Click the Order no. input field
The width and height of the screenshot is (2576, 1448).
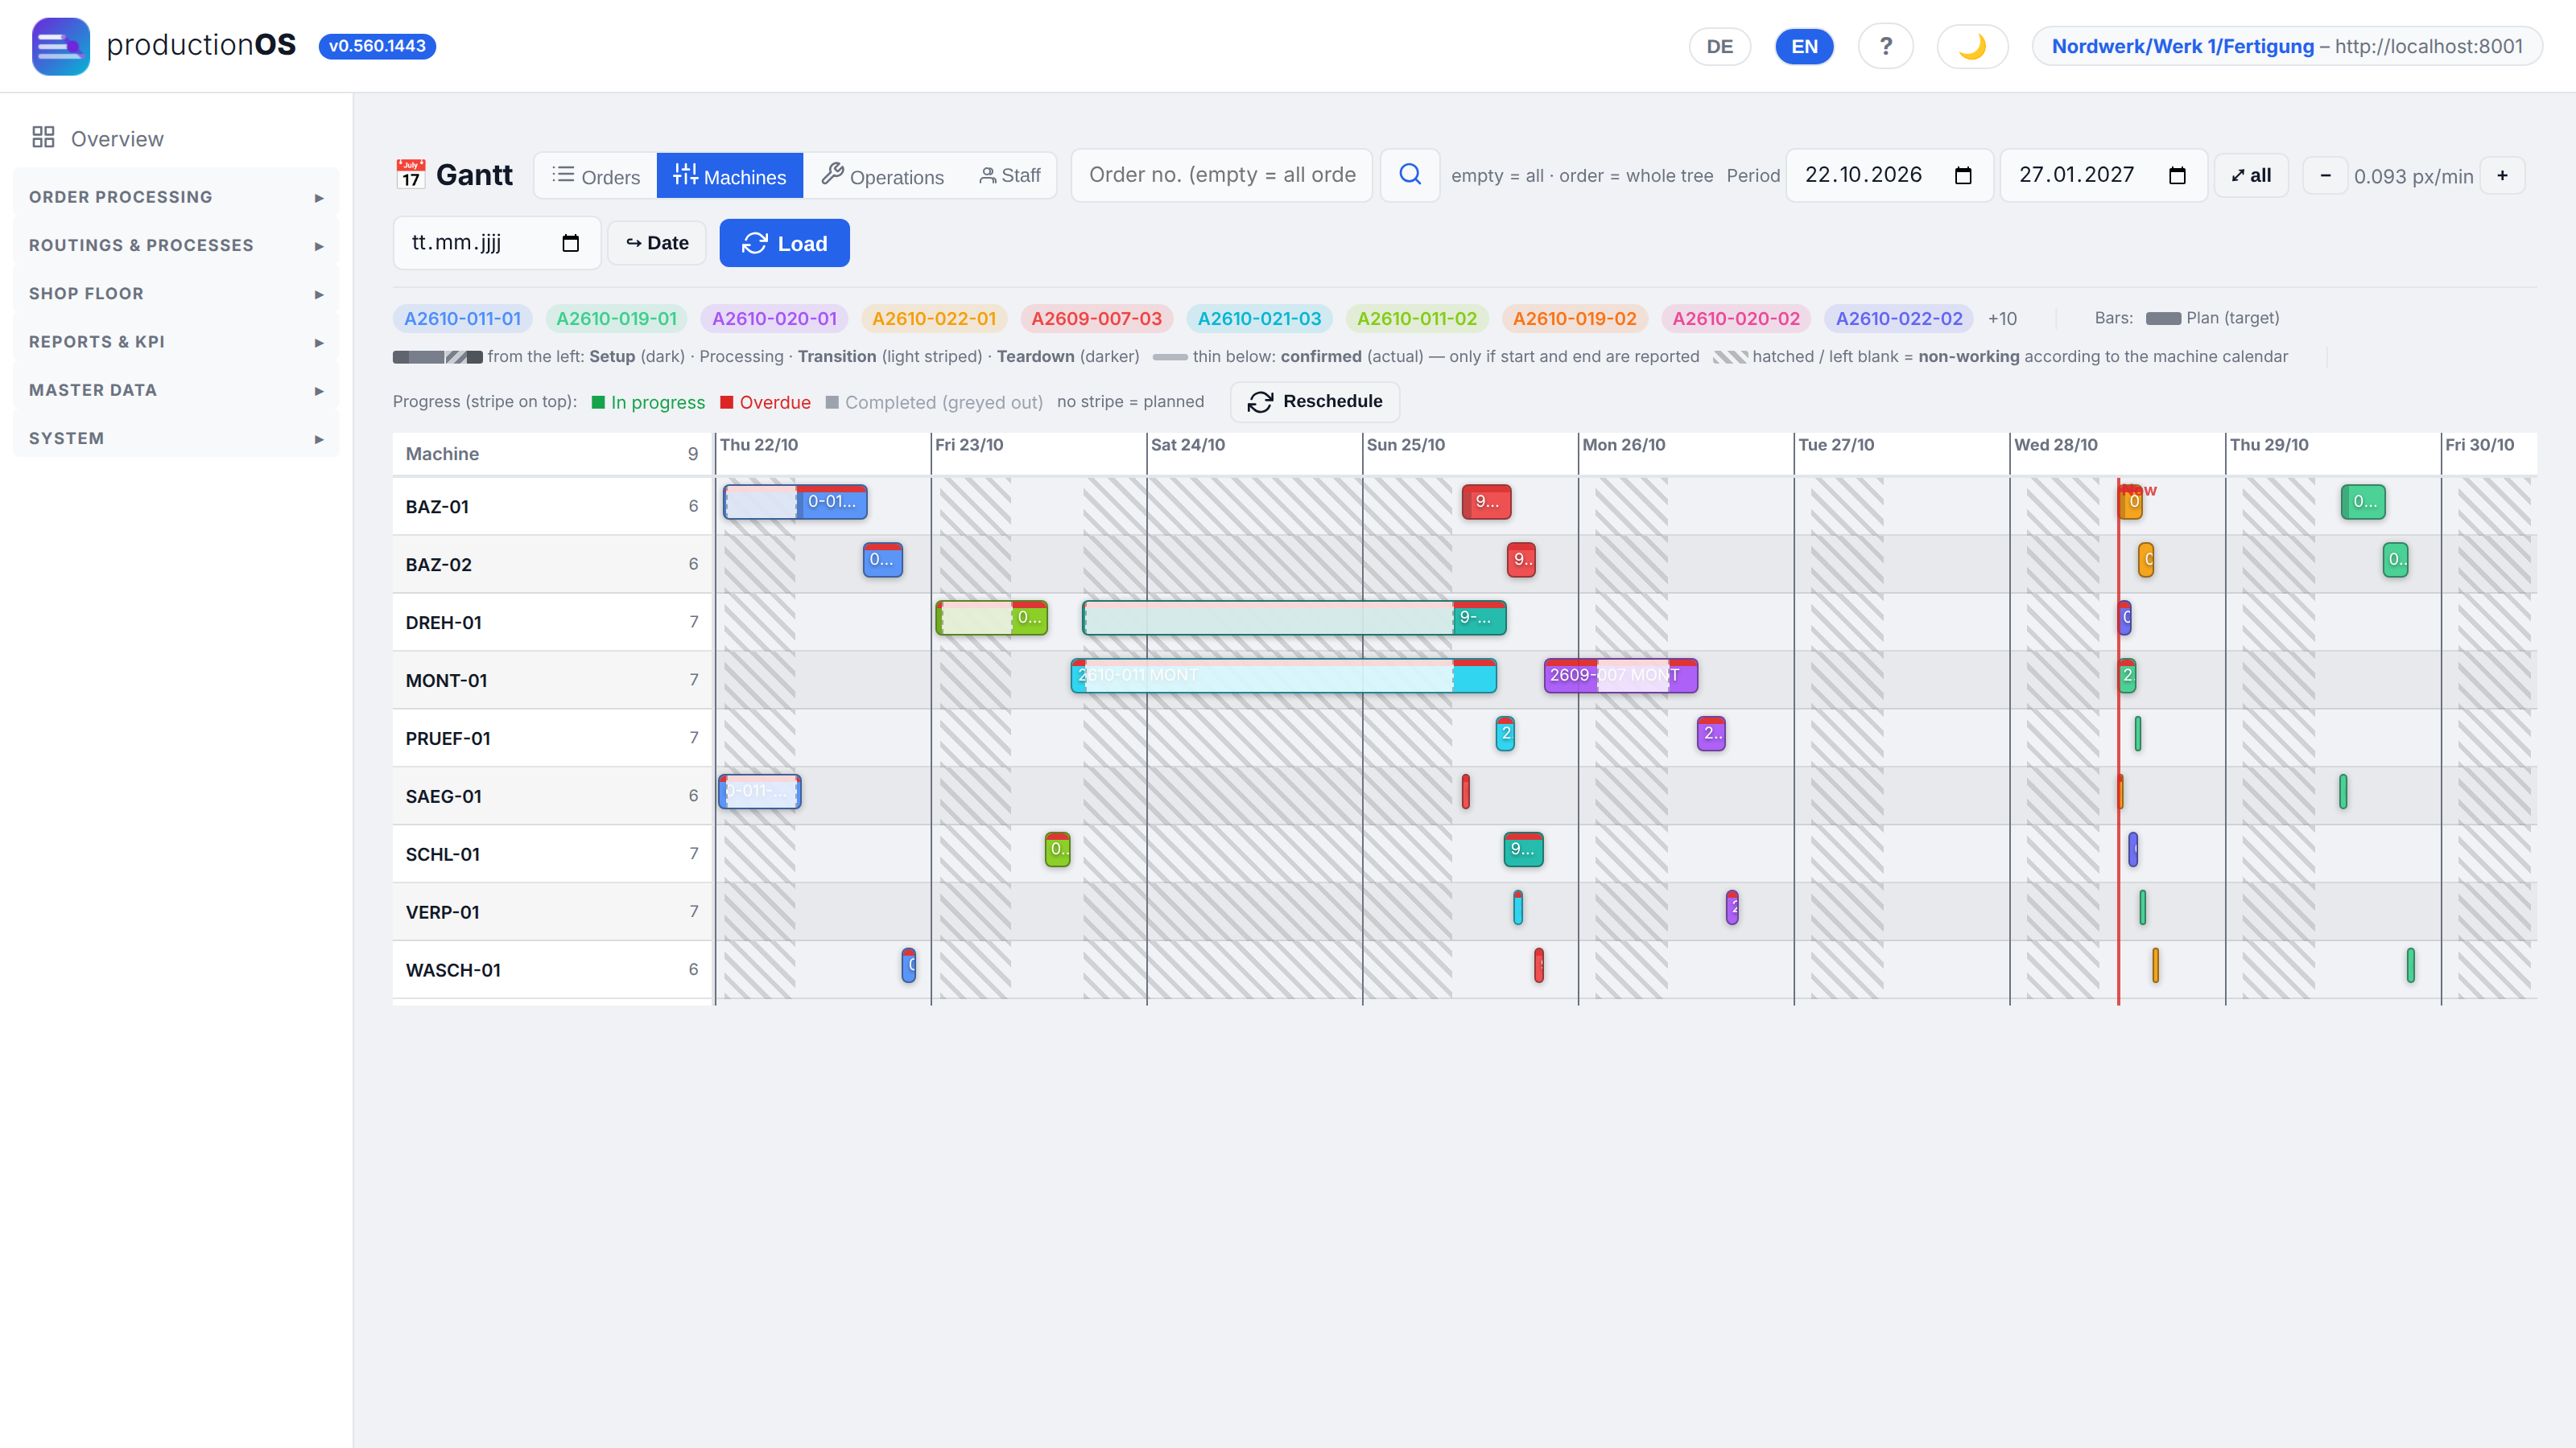click(x=1222, y=175)
